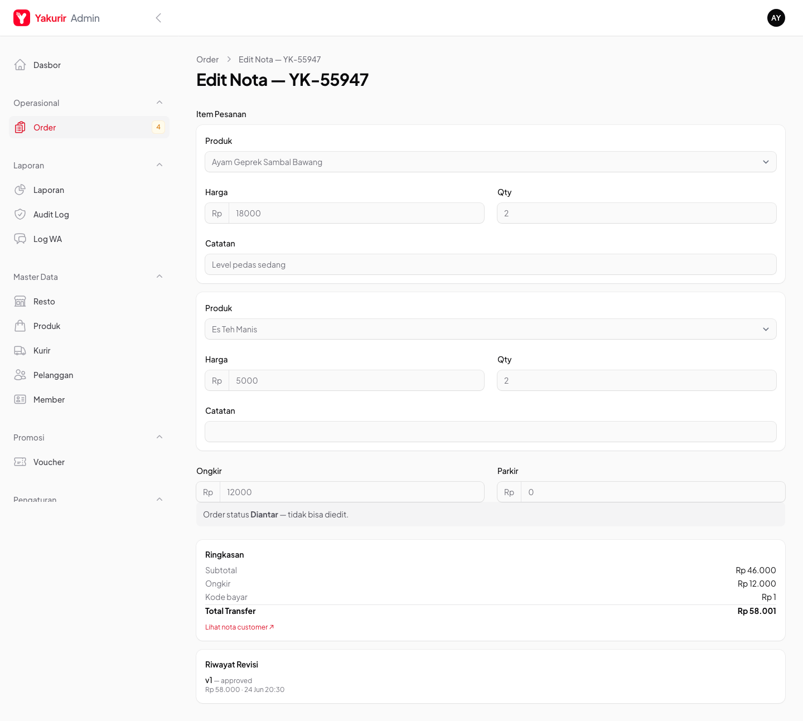This screenshot has height=721, width=803.
Task: Click the Member ID card icon
Action: coord(20,399)
